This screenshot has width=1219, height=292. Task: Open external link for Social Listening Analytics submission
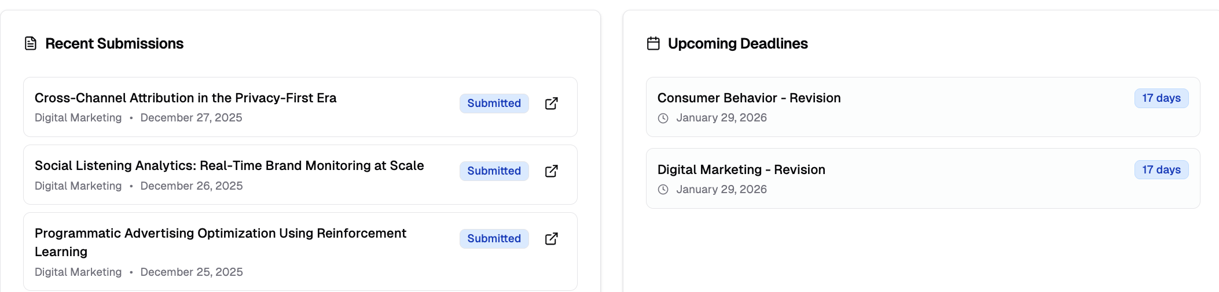[x=552, y=171]
